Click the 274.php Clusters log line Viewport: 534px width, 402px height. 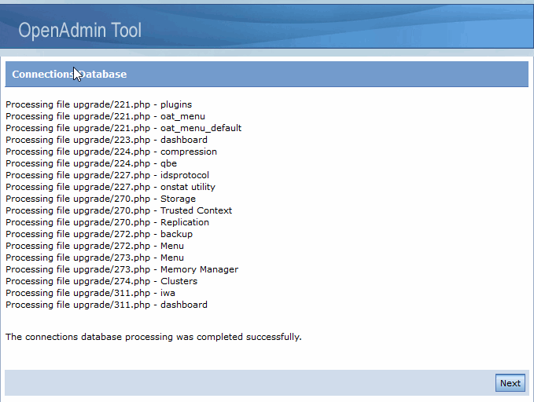point(101,281)
